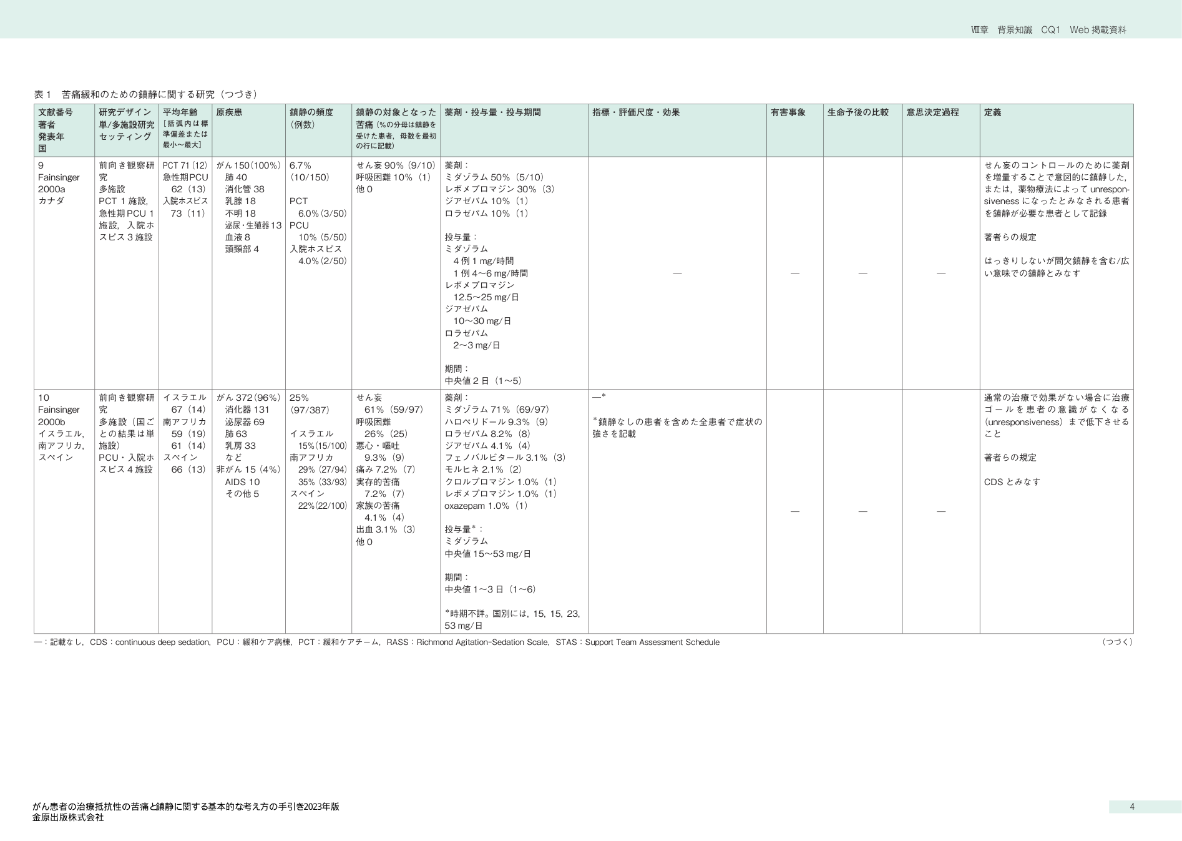Click '非がん 15（4%）' text
Screen dimensions: 1182x841
(x=248, y=470)
